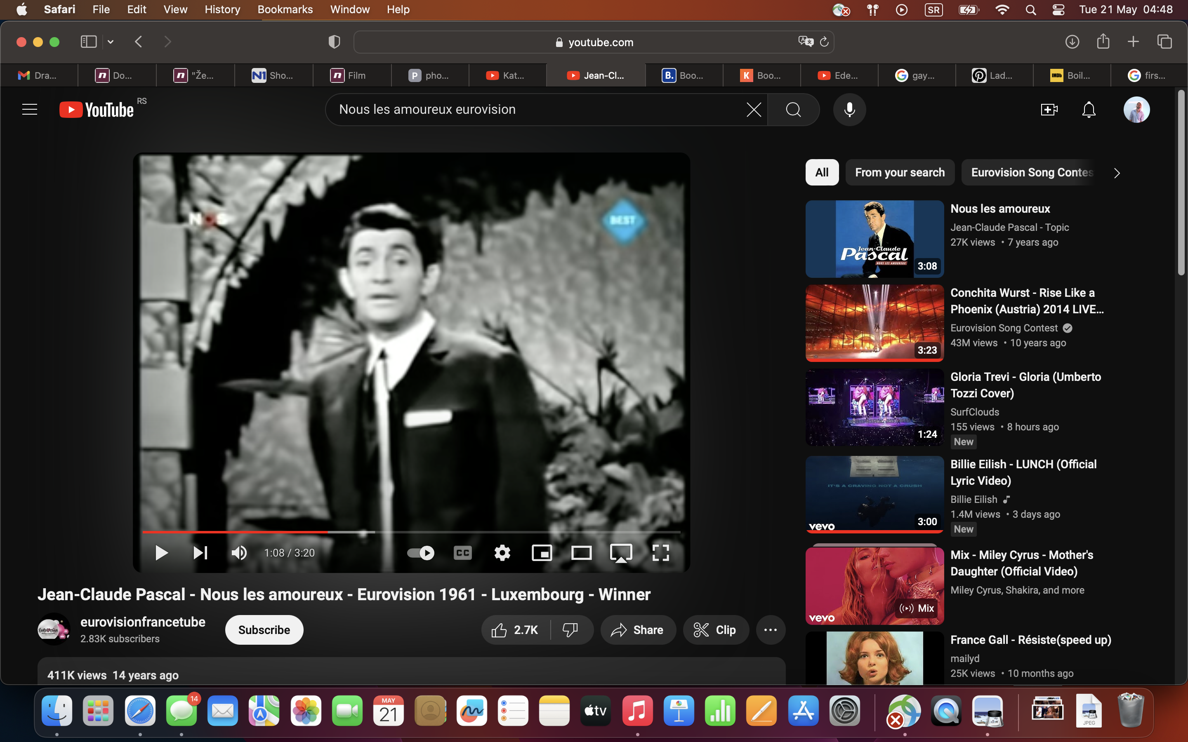The height and width of the screenshot is (742, 1188).
Task: Go to the YouTube home logo
Action: [97, 109]
